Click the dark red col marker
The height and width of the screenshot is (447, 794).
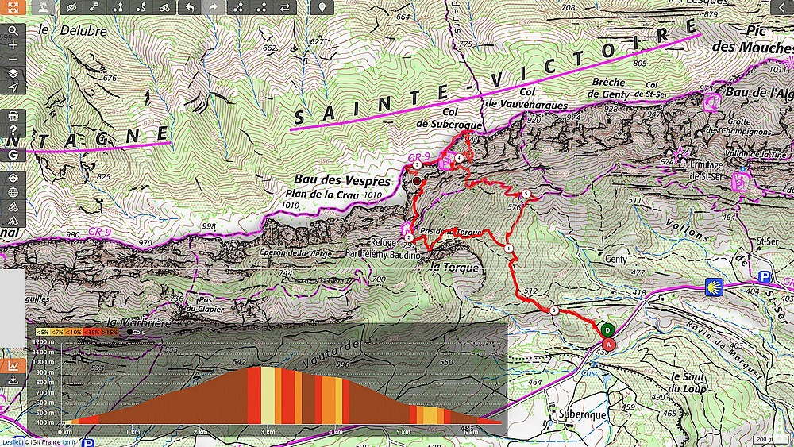pos(417,181)
